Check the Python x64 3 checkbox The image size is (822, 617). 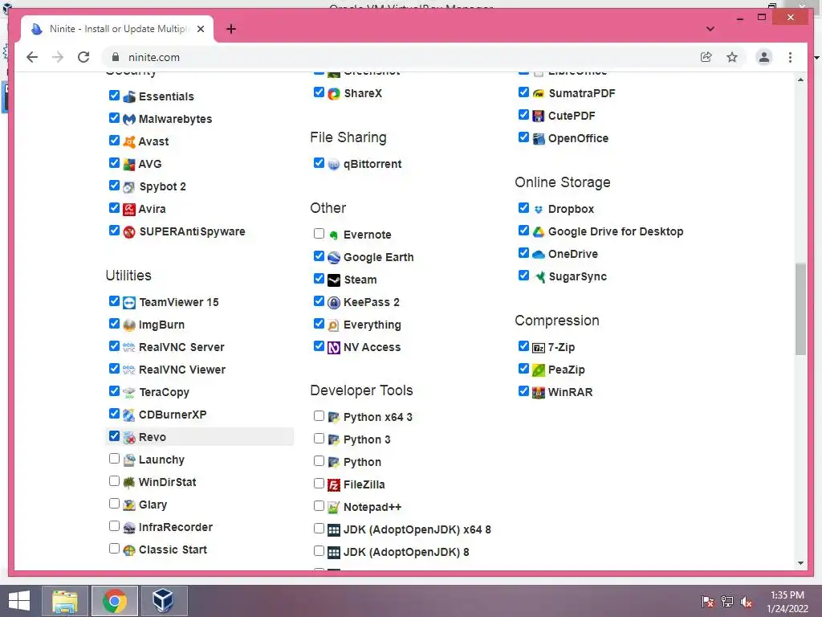click(319, 416)
